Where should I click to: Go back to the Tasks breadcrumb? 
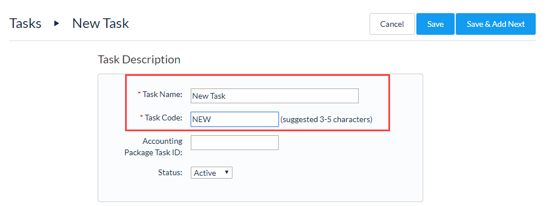[x=25, y=23]
